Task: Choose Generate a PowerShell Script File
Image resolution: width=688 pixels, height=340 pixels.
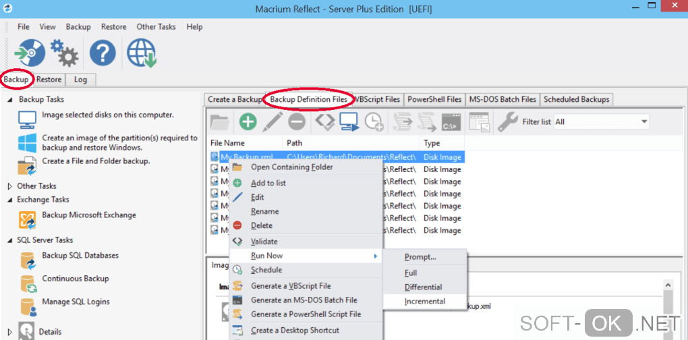Action: (x=306, y=314)
